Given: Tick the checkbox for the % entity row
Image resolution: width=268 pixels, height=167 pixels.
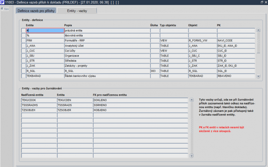Looking at the screenshot, I should click(23, 35).
